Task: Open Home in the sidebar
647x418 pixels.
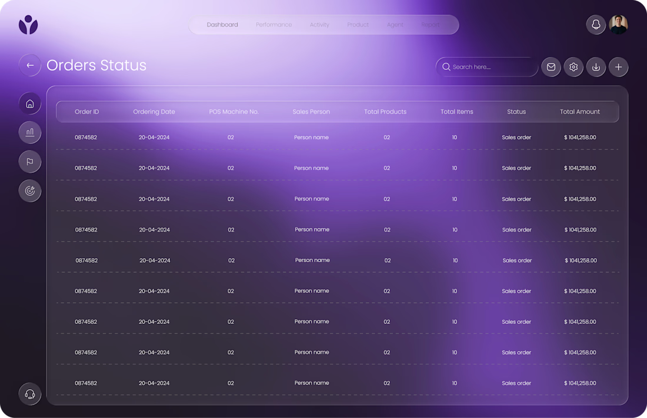Action: (x=30, y=103)
